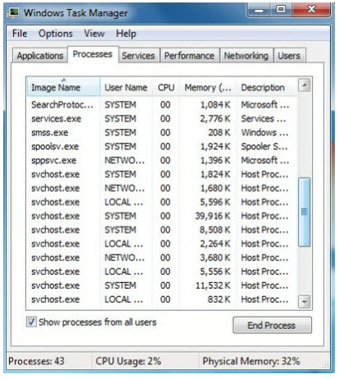Viewport: 339px width, 379px height.
Task: Select the spoolsv.exe process row
Action: [x=161, y=147]
